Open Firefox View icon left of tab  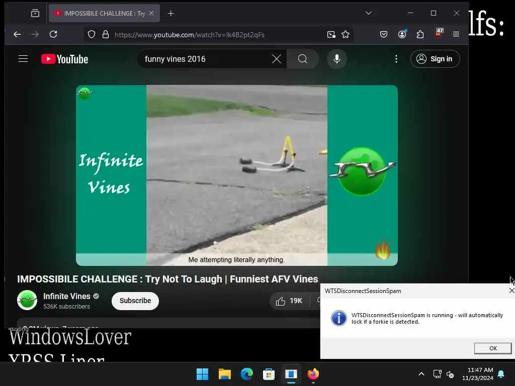(x=35, y=13)
